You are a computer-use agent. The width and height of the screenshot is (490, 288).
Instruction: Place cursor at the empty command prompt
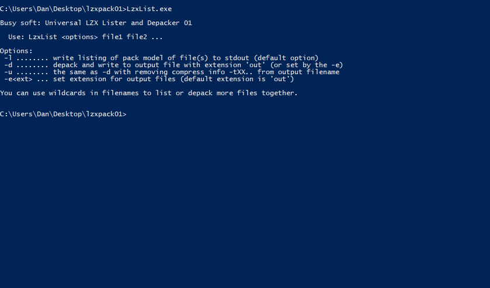(x=128, y=114)
